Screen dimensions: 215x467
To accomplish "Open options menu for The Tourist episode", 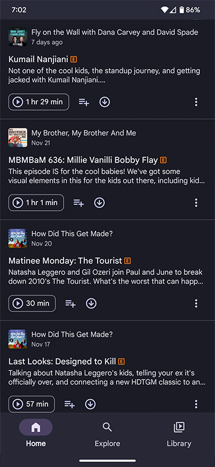I will point(196,303).
